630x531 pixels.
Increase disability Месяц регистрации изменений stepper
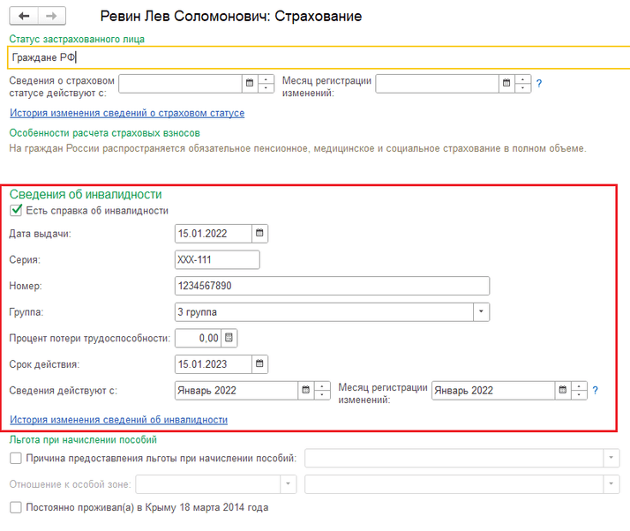click(579, 386)
